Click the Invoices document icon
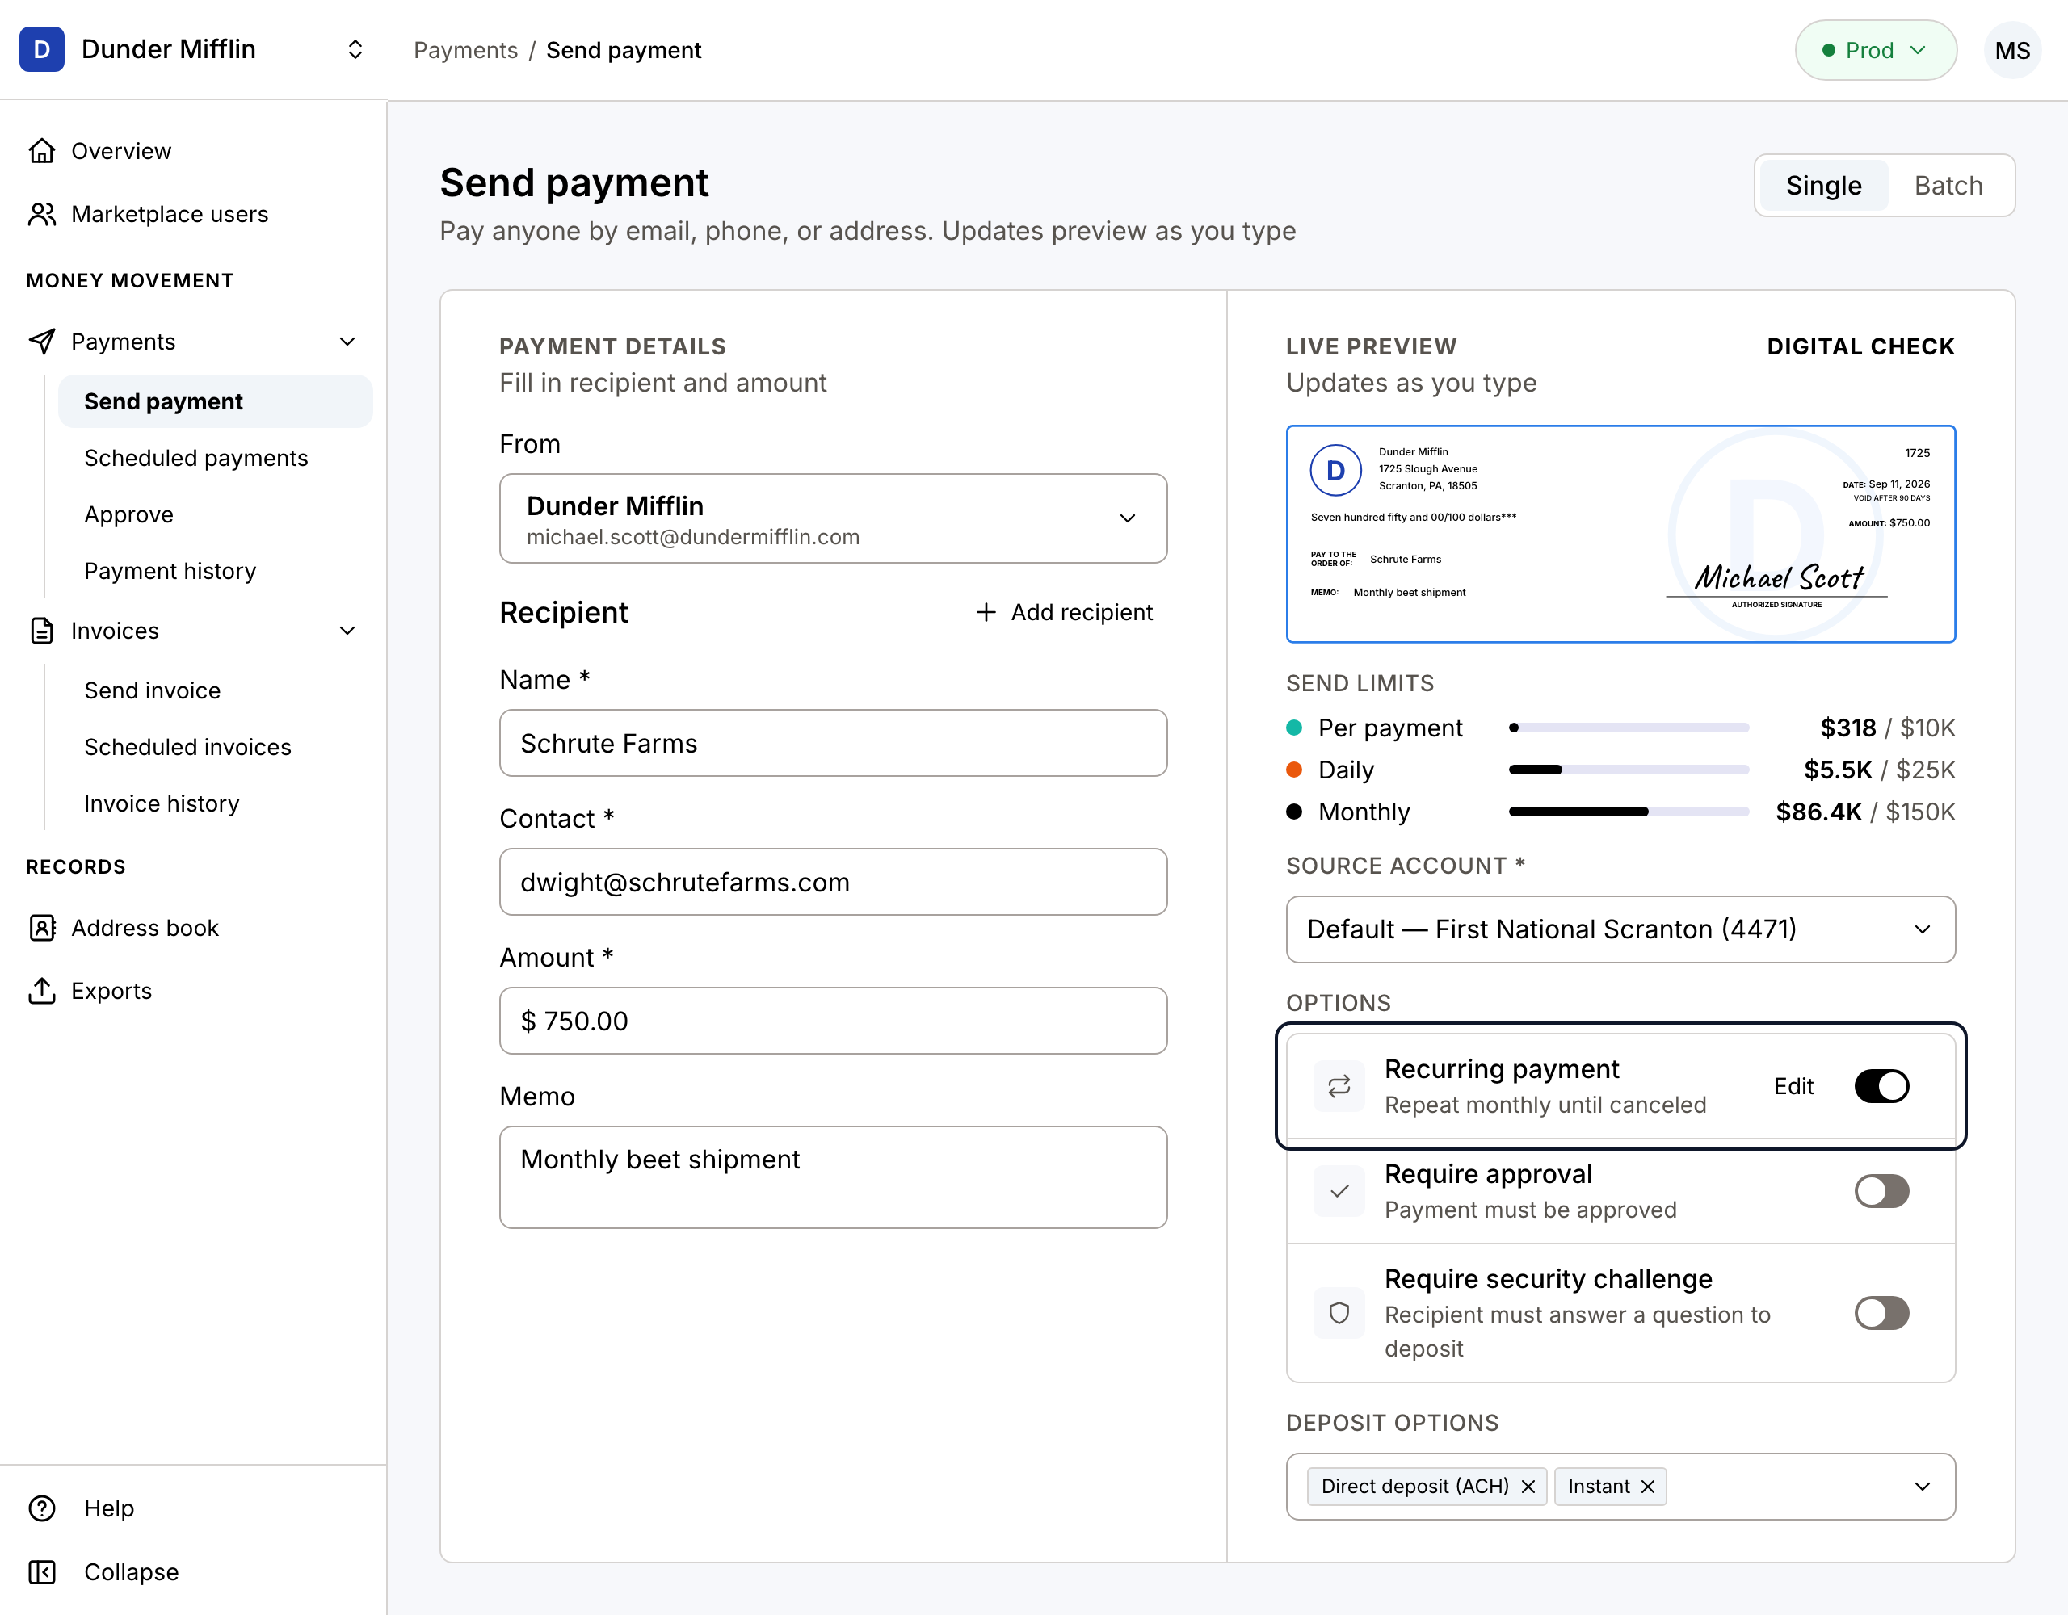Screen dimensions: 2068x1615 (x=42, y=631)
